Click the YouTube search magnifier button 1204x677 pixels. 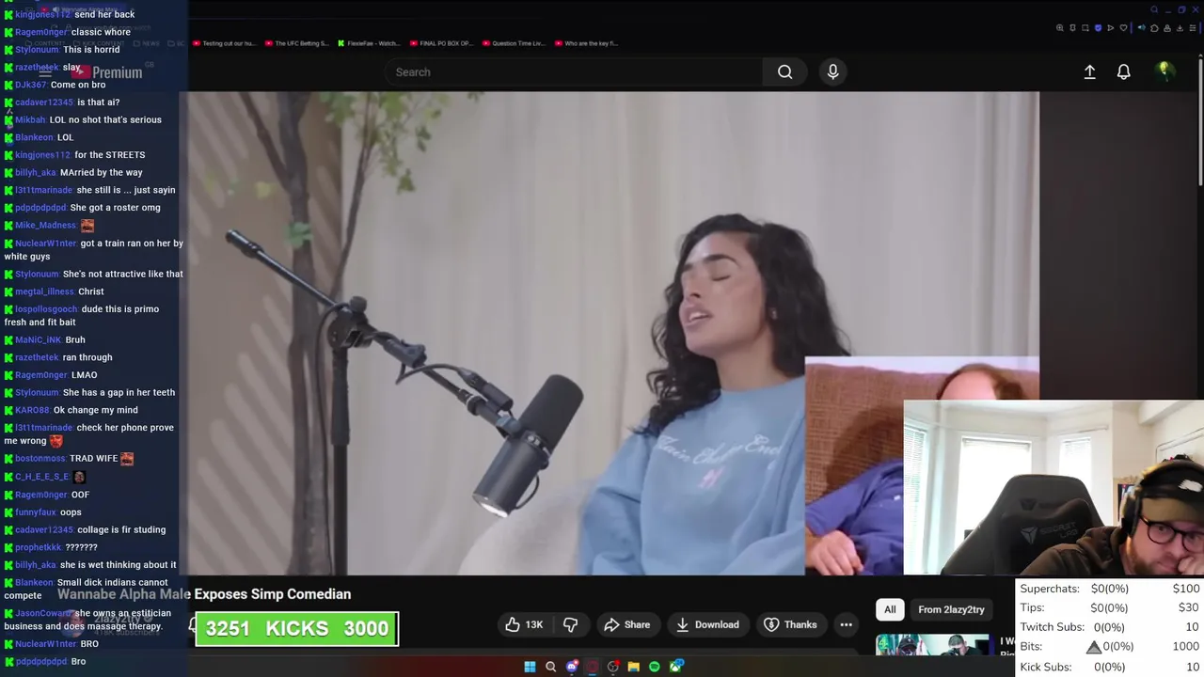tap(784, 71)
